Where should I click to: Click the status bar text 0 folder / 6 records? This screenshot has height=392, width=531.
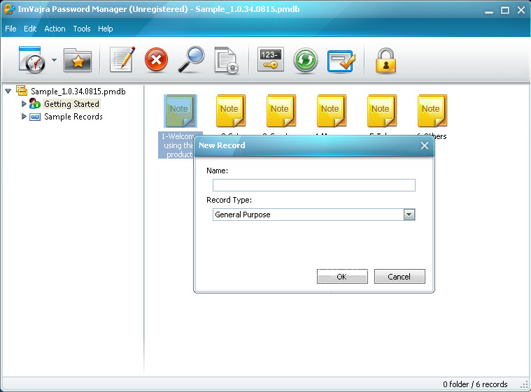475,384
